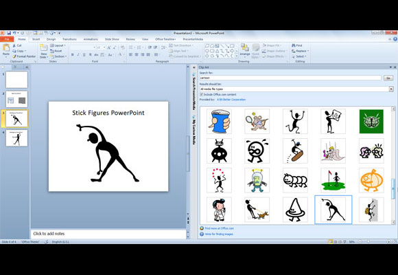Click the 'Click to add notes' area
Viewport: 398px width, 275px height.
[108, 234]
